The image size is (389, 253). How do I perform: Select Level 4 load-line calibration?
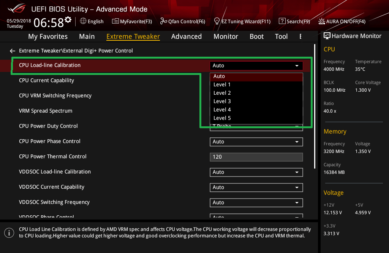click(x=256, y=110)
